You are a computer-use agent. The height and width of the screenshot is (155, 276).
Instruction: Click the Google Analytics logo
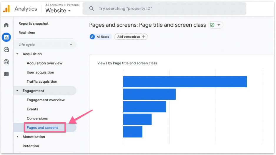[x=6, y=9]
